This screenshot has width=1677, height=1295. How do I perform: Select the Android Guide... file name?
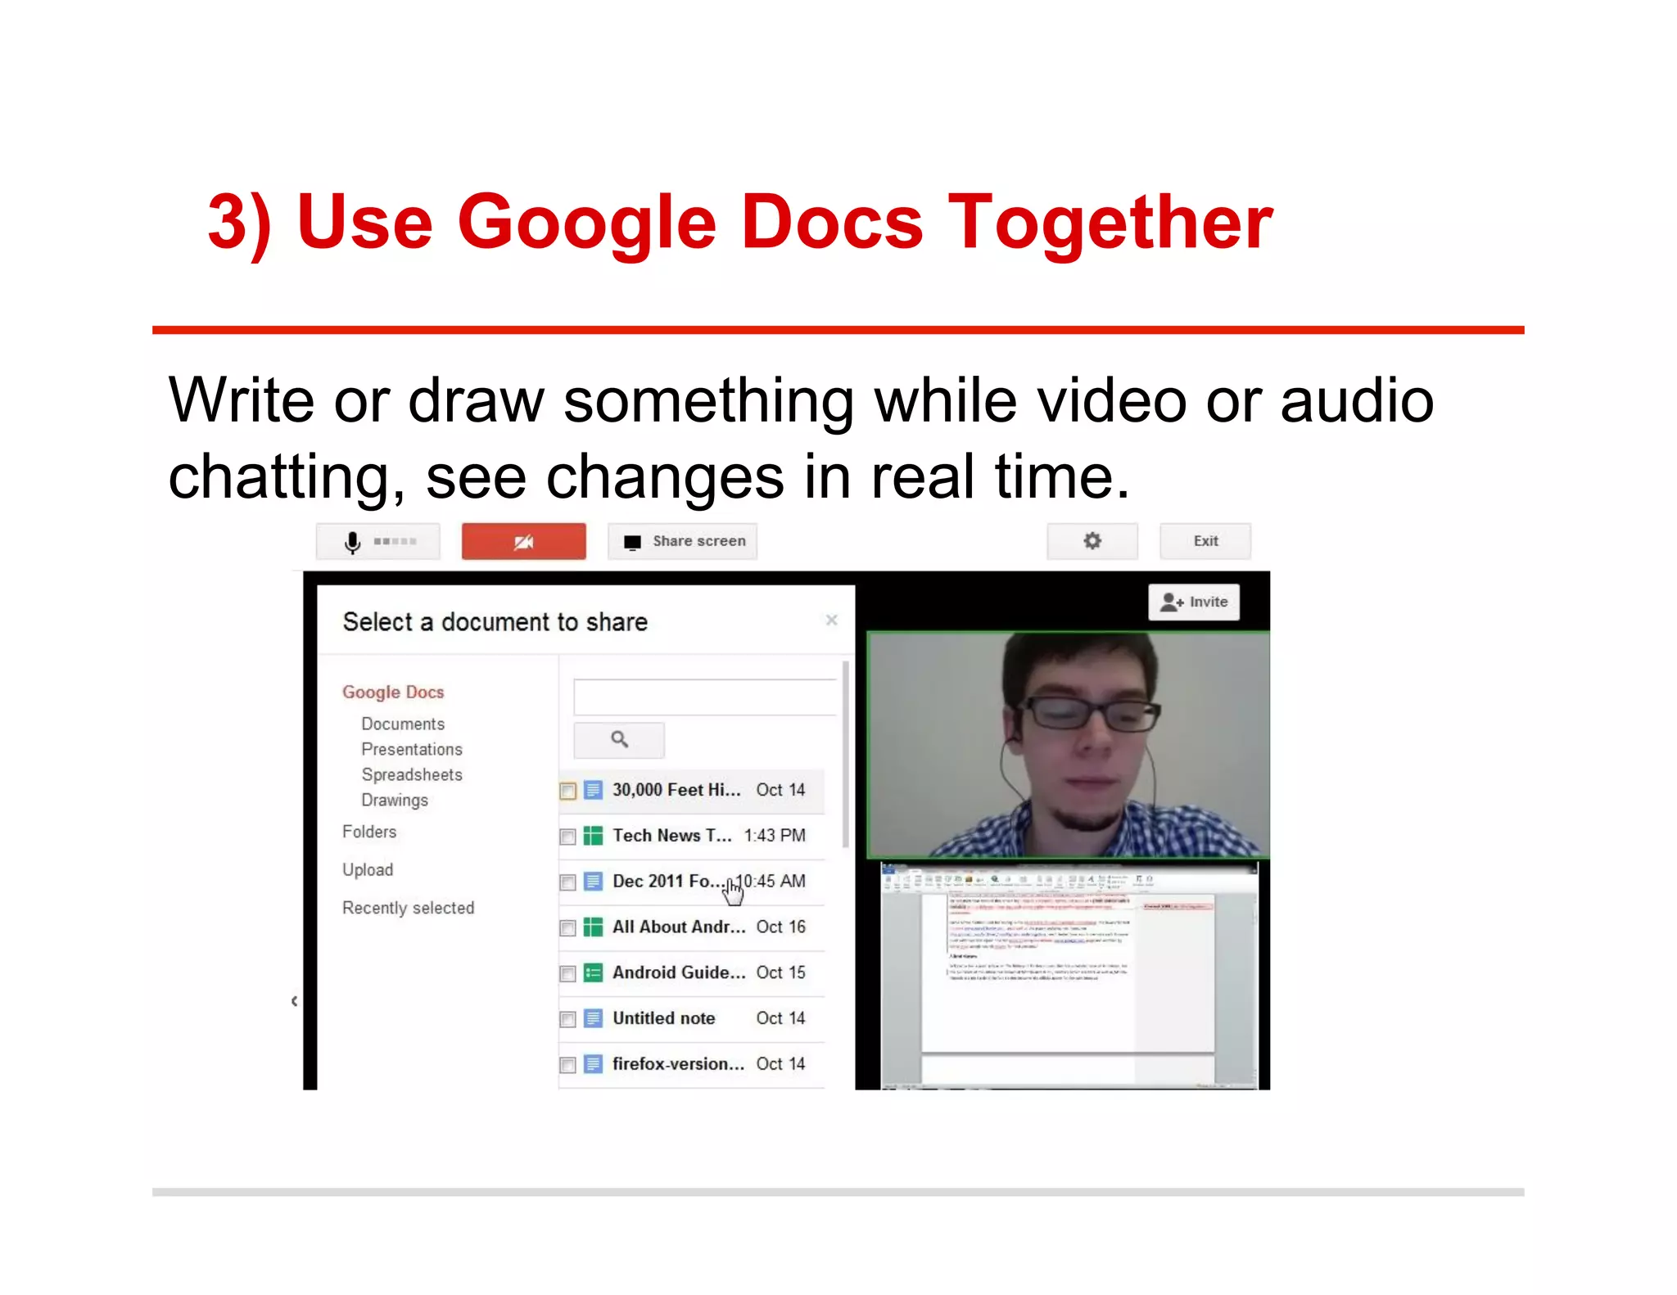pyautogui.click(x=679, y=973)
